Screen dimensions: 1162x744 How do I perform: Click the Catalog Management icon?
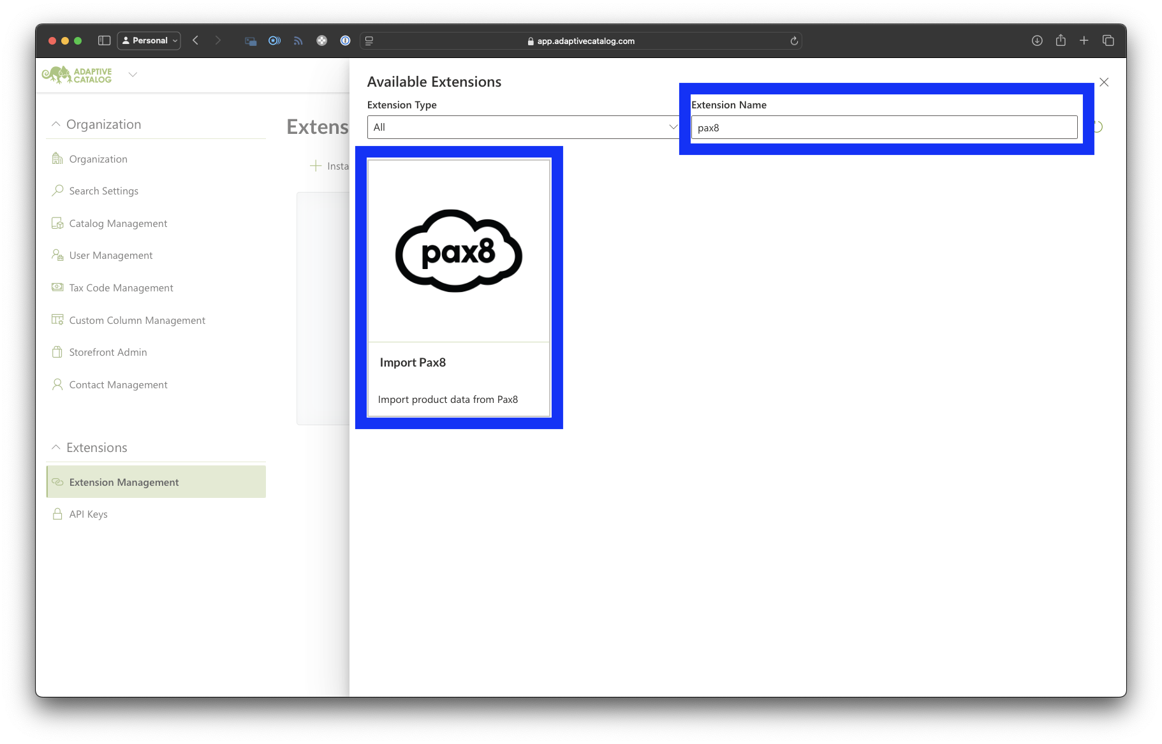click(57, 223)
